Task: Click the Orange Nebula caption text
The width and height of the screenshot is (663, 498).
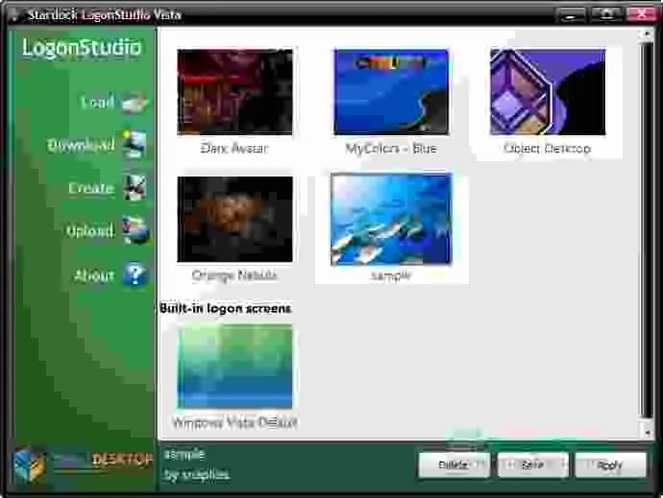Action: click(234, 275)
